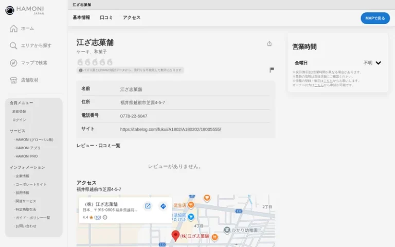Click the 金曜日 day label
This screenshot has width=395, height=247.
coord(301,63)
